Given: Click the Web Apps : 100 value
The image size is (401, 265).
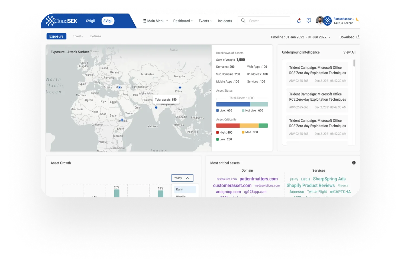Looking at the screenshot, I should click(257, 67).
